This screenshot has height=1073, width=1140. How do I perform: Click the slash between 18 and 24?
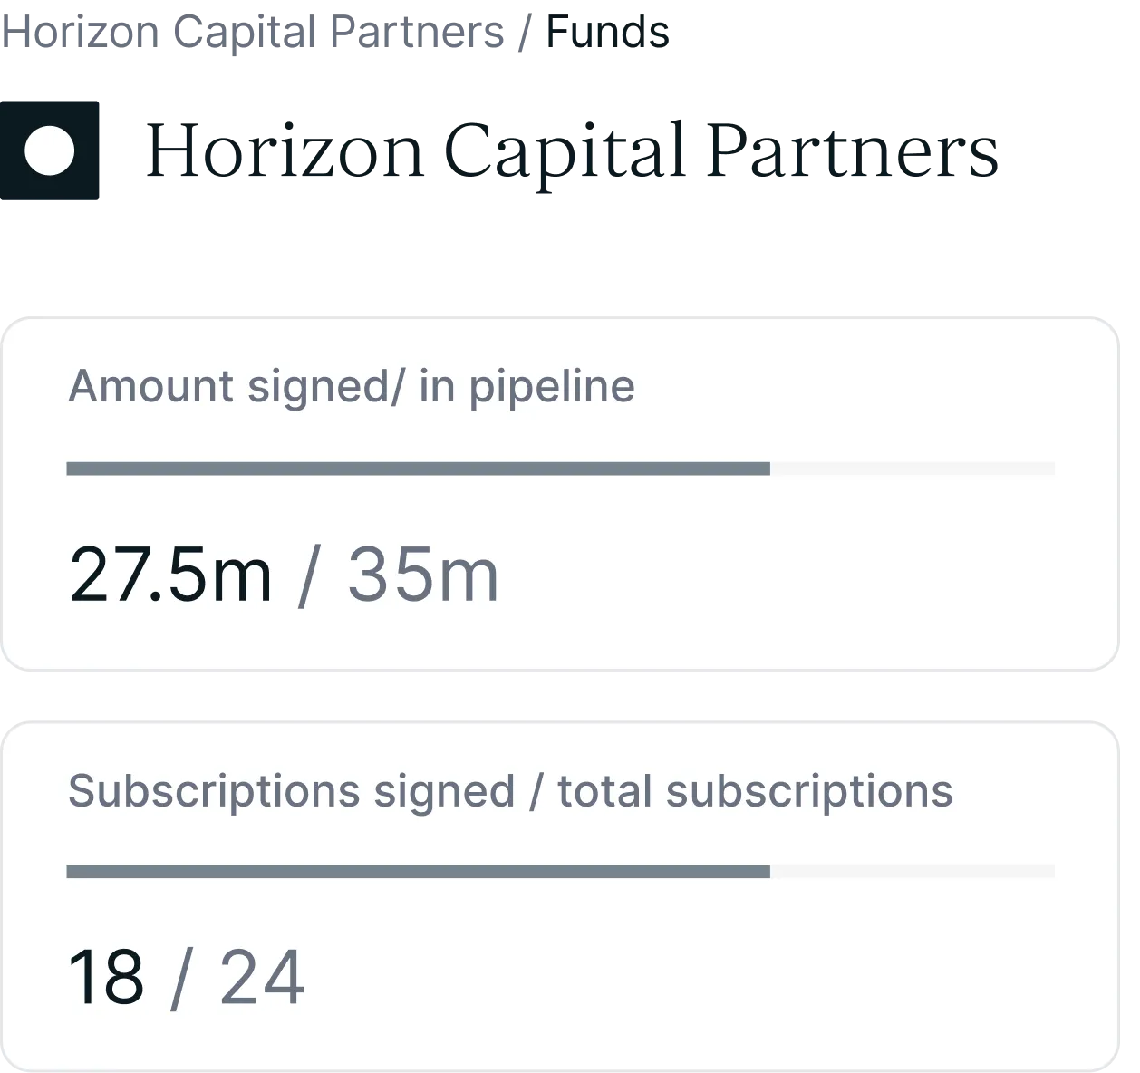tap(181, 977)
